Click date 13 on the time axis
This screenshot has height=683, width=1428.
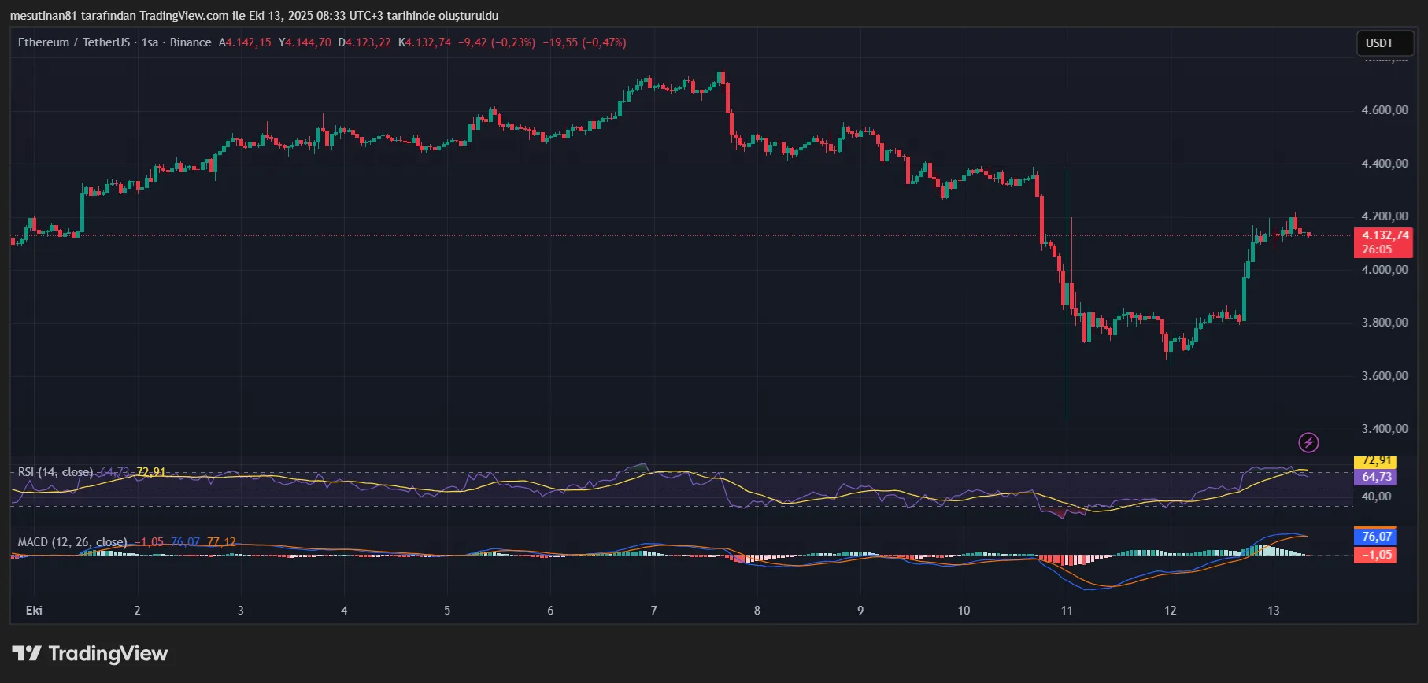[1273, 611]
